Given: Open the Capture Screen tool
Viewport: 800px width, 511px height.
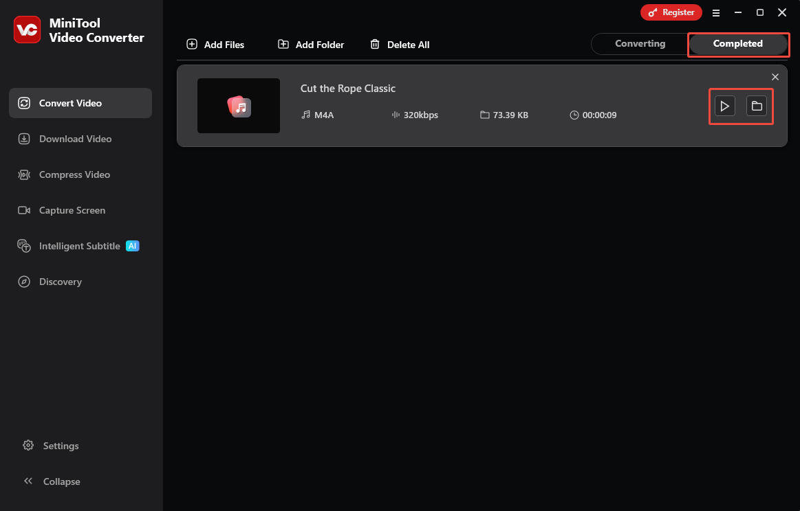Looking at the screenshot, I should tap(23, 210).
